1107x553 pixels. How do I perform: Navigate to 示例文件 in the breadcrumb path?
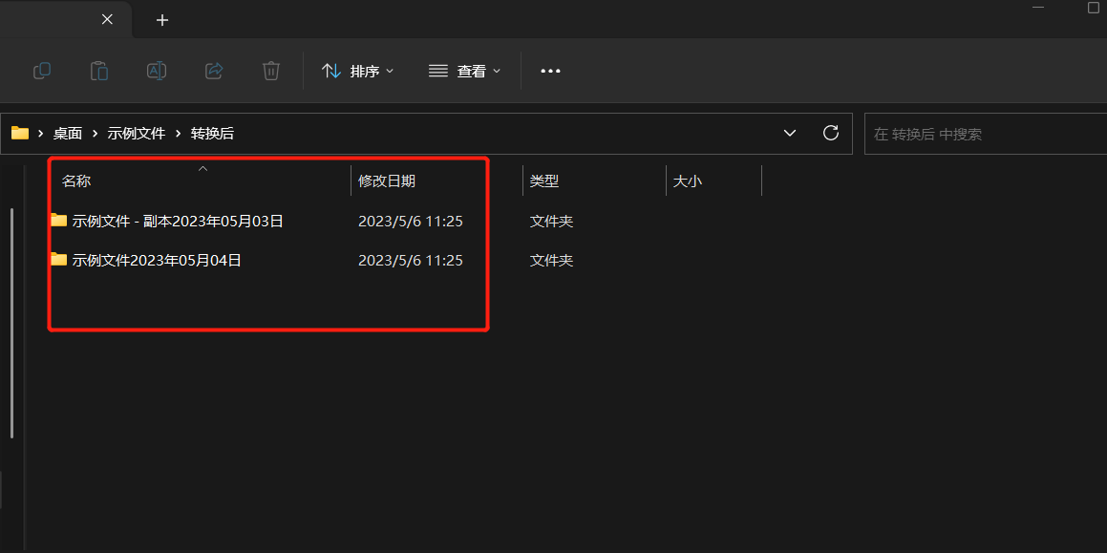(137, 133)
